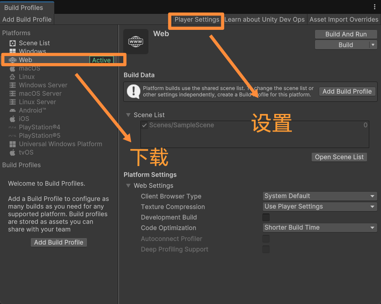
Task: Click the Scene List gear icon
Action: click(12, 43)
